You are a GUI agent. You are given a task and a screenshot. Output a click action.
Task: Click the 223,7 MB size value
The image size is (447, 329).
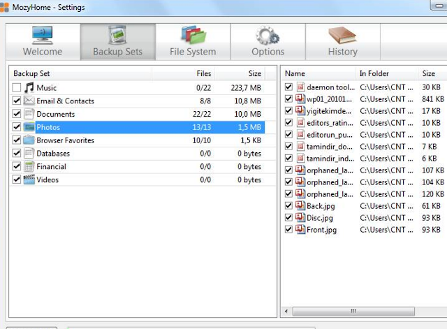[246, 88]
